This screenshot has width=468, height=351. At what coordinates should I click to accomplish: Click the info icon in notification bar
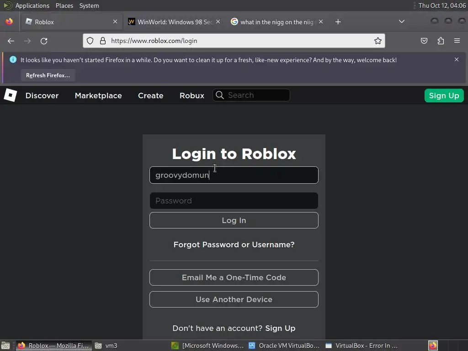point(13,59)
